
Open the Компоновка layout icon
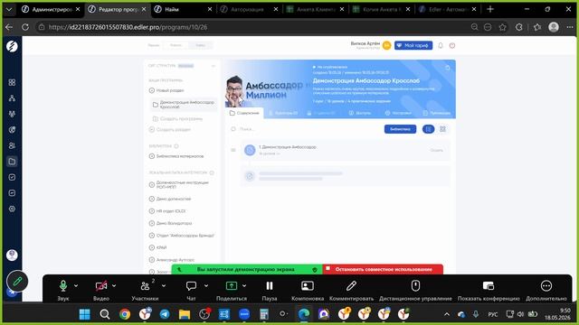(308, 286)
